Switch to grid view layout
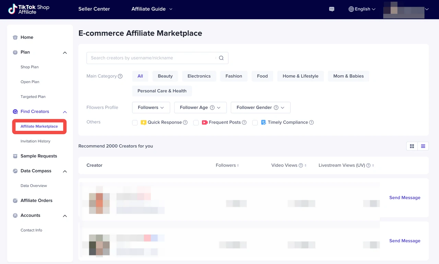Viewport: 439px width, 264px height. coord(412,146)
